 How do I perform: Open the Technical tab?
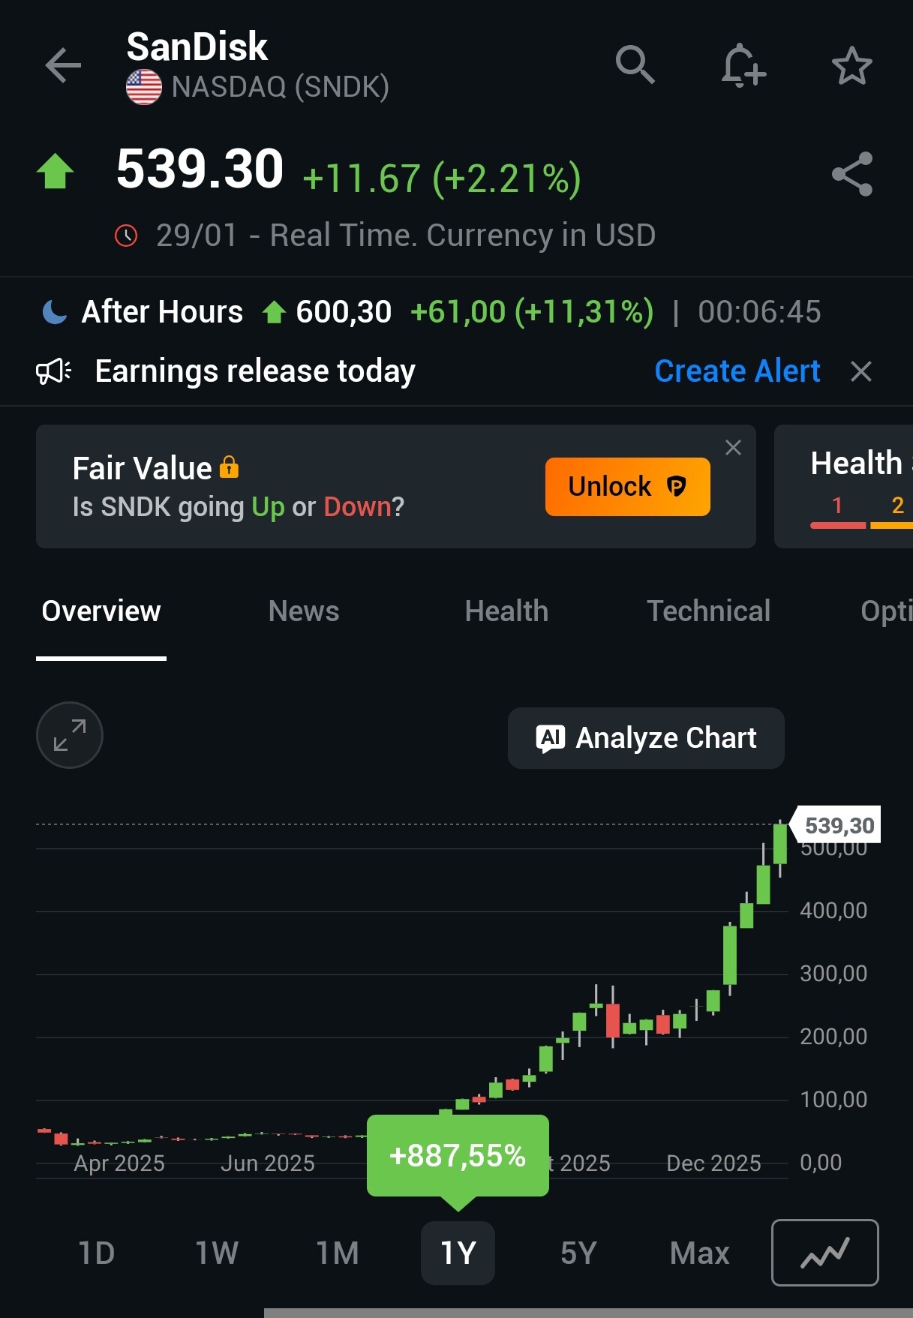[x=708, y=611]
